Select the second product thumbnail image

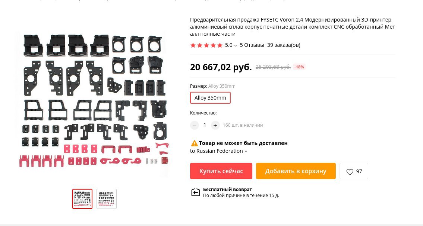click(x=107, y=199)
